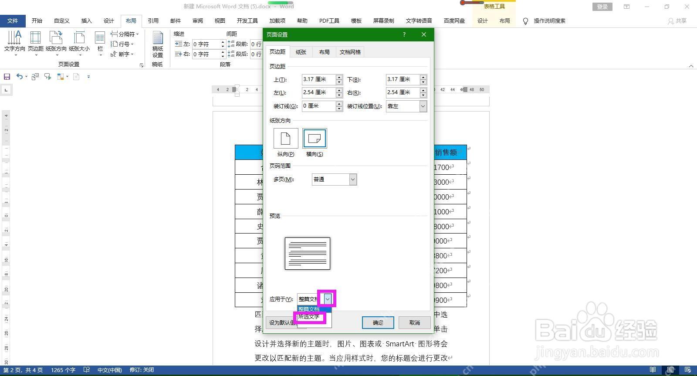Viewport: 697px width, 376px height.
Task: Open 稿纸设置 manuscript paper settings
Action: 157,44
